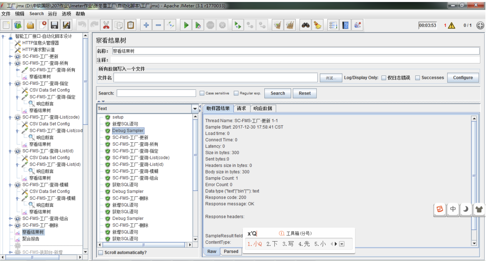Click the New test plan toolbar icon
This screenshot has width=486, height=261.
6,25
